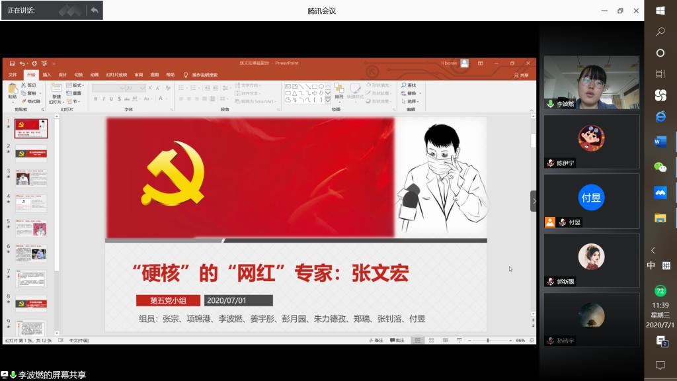This screenshot has height=381, width=677.
Task: Open WeChat from the Windows taskbar
Action: [660, 167]
